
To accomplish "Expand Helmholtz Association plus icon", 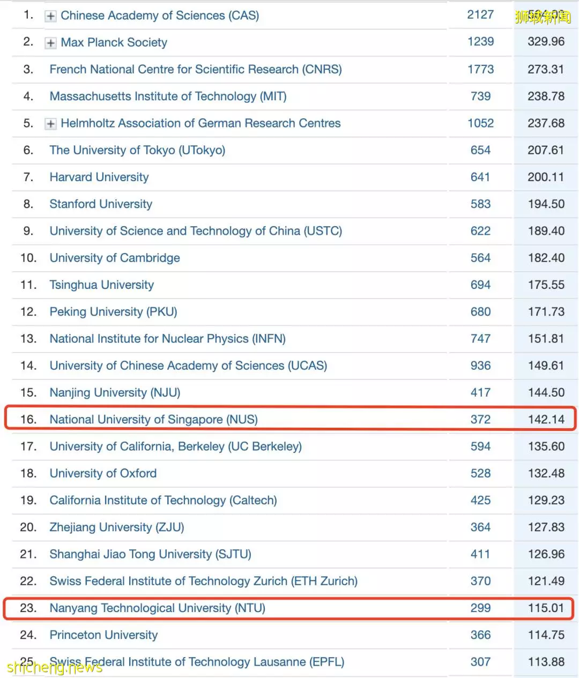I will click(x=50, y=124).
